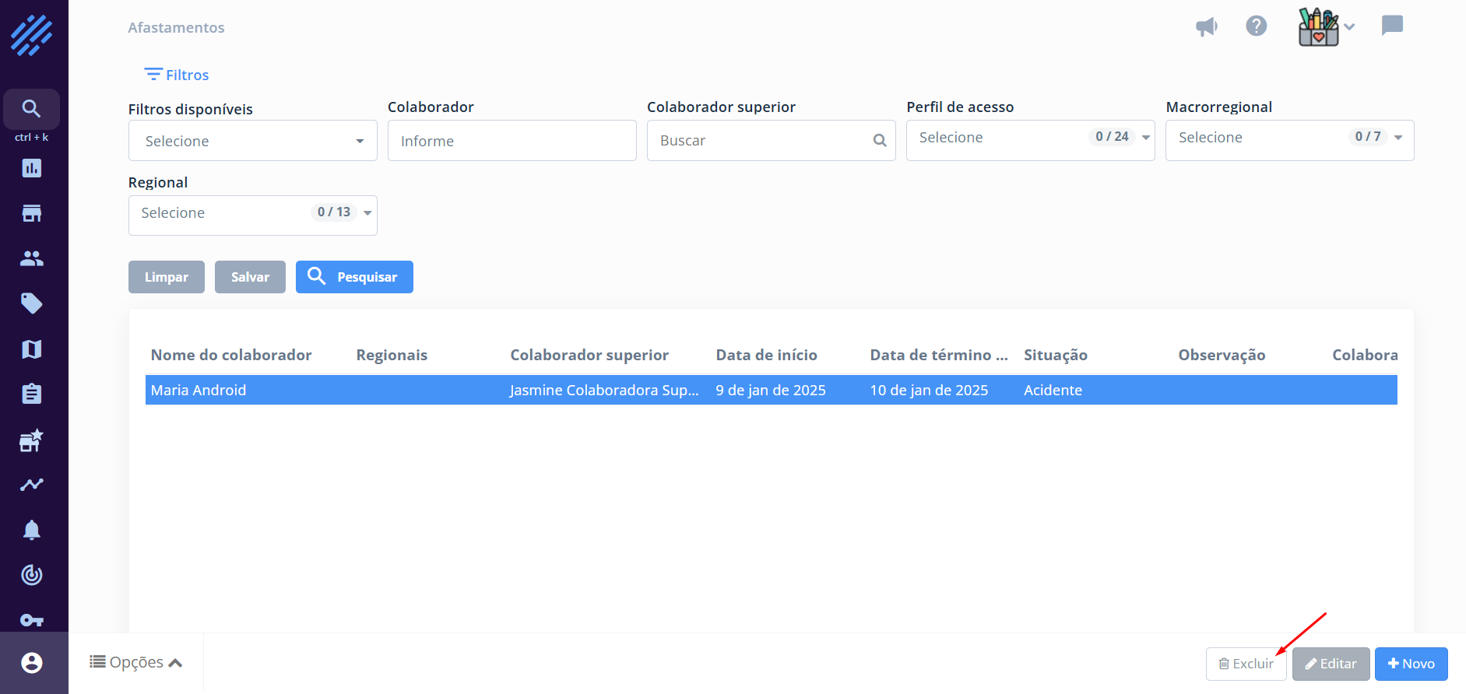
Task: Open the tag icon in sidebar
Action: pyautogui.click(x=32, y=303)
